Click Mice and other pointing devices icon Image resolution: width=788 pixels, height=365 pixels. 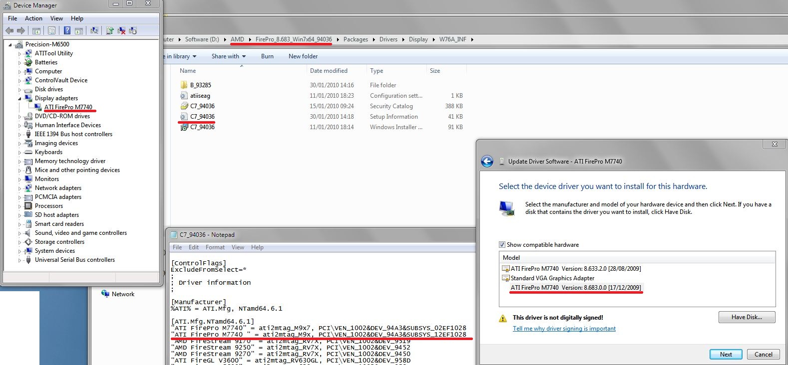28,170
